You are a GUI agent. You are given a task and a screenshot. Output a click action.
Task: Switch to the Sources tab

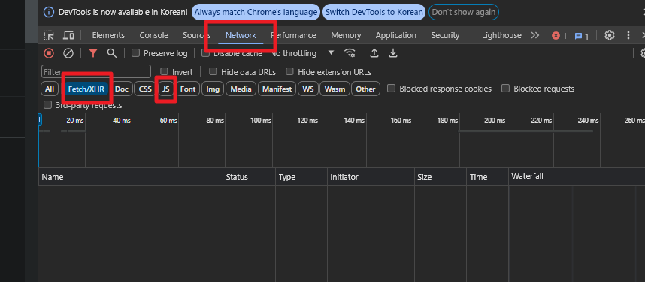tap(197, 35)
